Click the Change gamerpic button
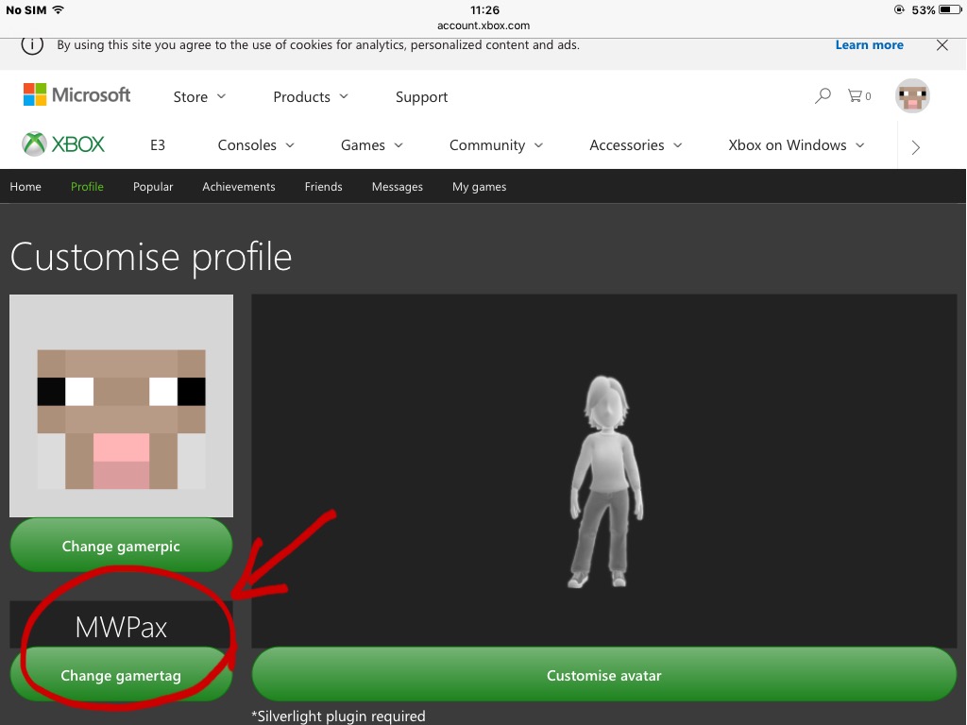967x725 pixels. (x=121, y=546)
